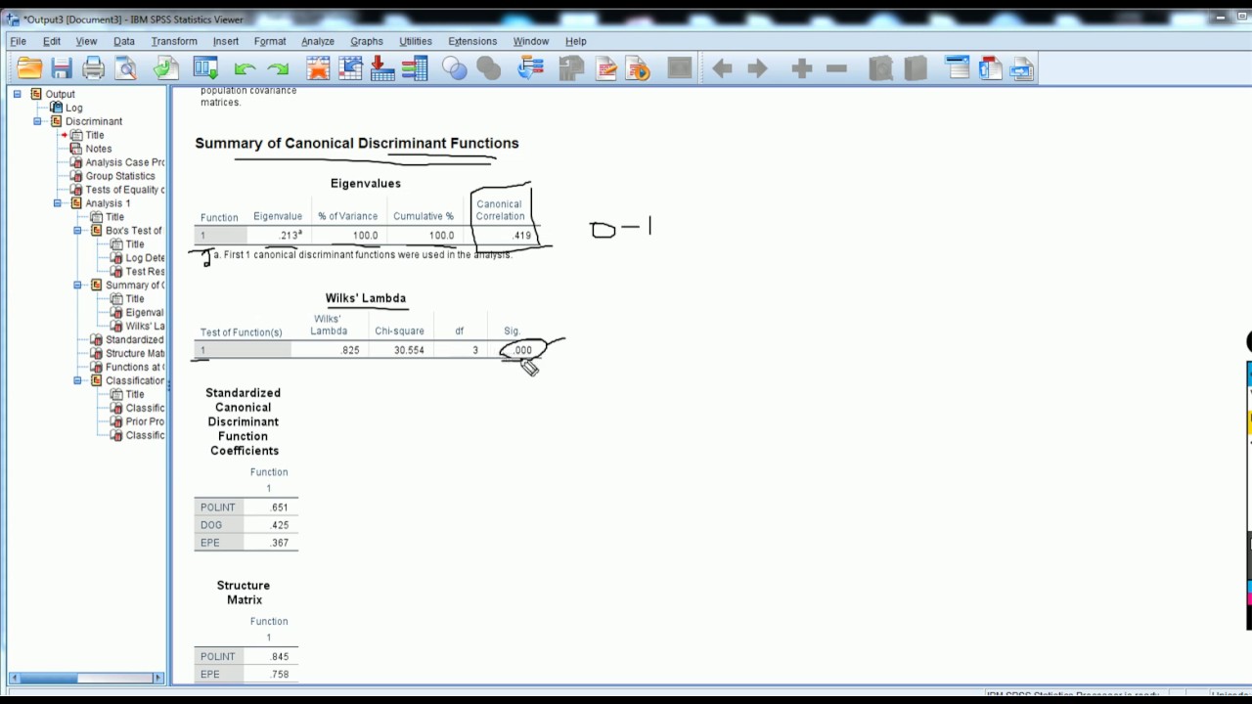Collapse the Output root node
Screen dimensions: 1252x704
coord(17,94)
